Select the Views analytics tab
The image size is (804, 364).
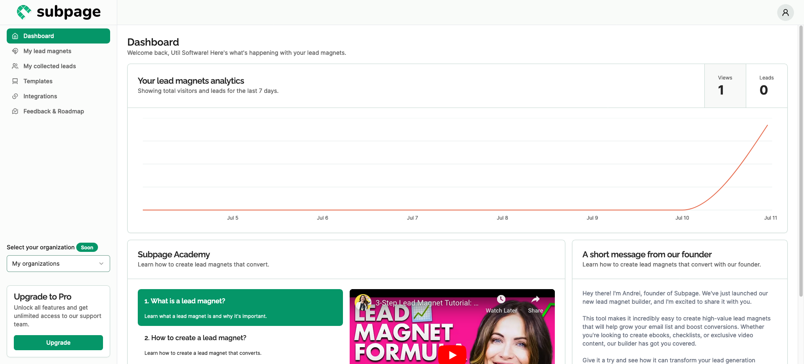pyautogui.click(x=725, y=86)
